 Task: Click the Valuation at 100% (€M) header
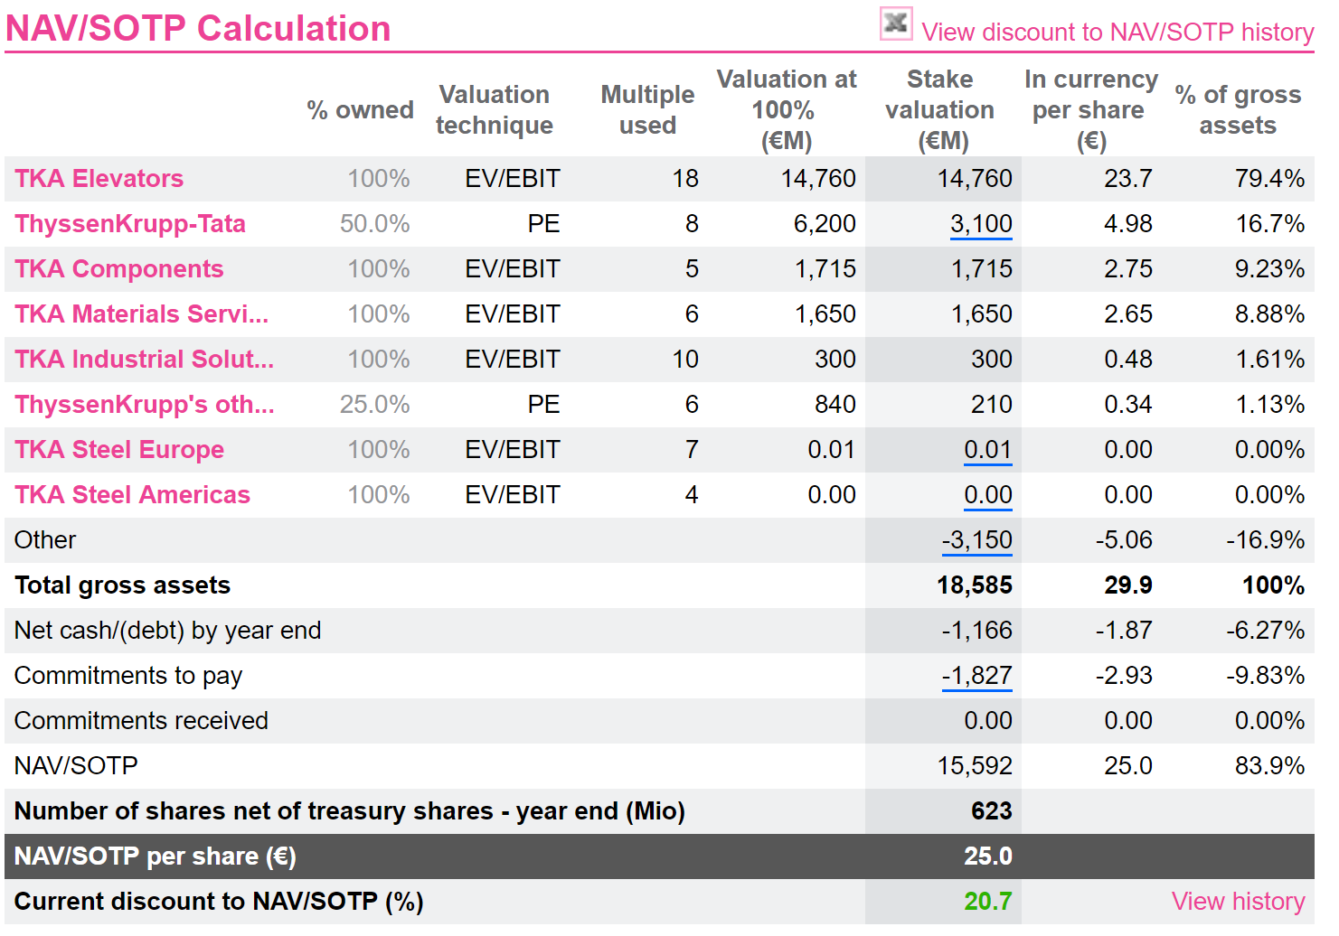point(787,110)
